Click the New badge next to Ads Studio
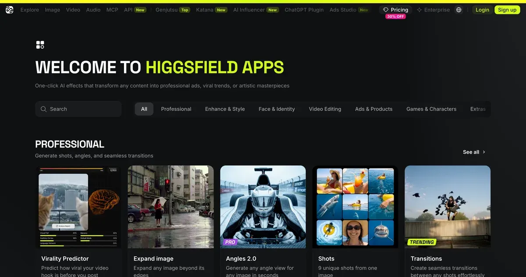Image resolution: width=526 pixels, height=277 pixels. click(x=364, y=10)
